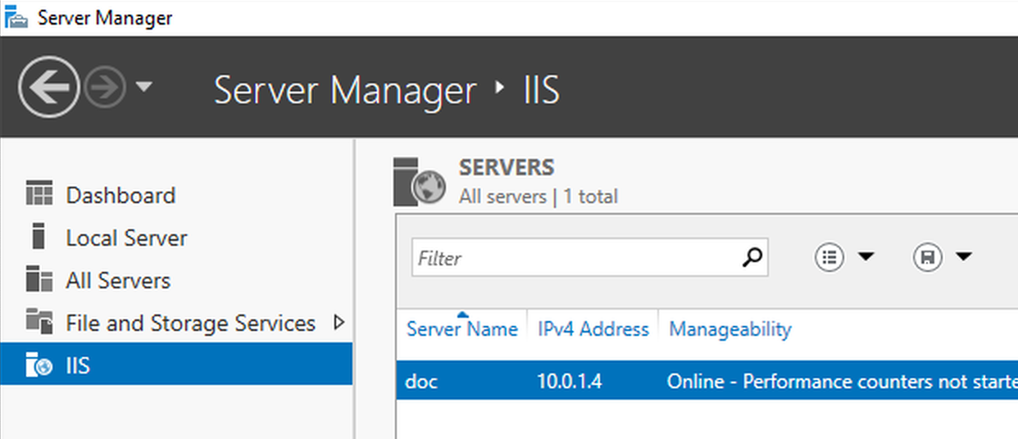
Task: Expand the File and Storage Services submenu arrow
Action: click(339, 323)
